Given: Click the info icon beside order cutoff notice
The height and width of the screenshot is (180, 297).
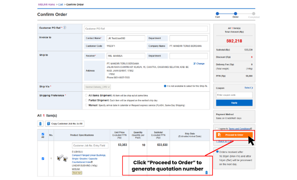Looking at the screenshot, I should click(217, 152).
